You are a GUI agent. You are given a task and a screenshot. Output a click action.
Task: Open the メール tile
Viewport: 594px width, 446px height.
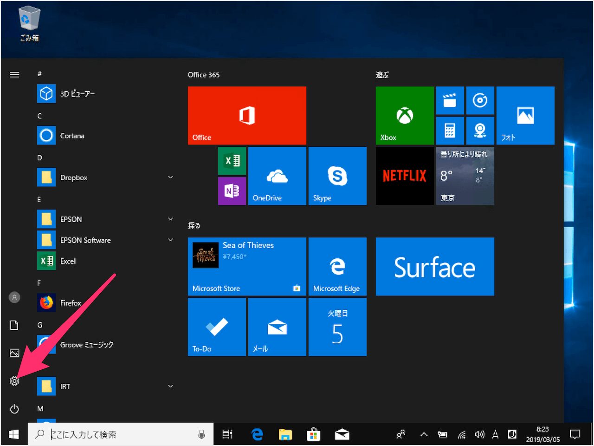(277, 327)
